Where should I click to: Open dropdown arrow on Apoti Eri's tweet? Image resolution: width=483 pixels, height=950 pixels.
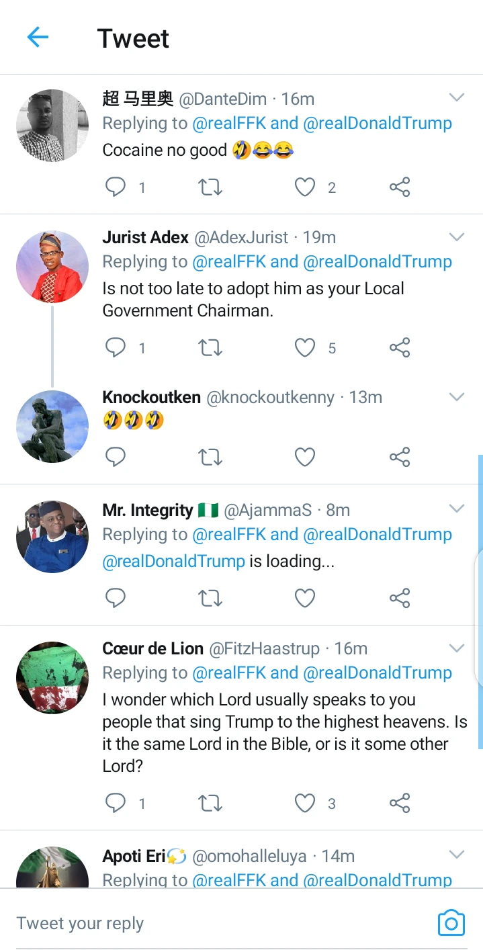457,855
